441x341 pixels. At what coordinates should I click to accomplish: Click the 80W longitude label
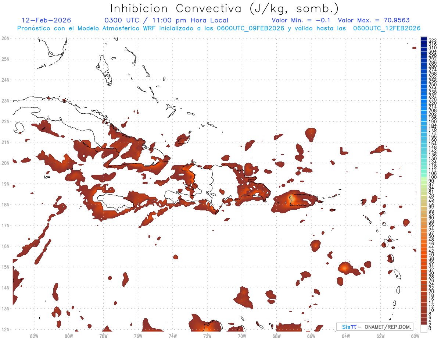[x=69, y=336]
